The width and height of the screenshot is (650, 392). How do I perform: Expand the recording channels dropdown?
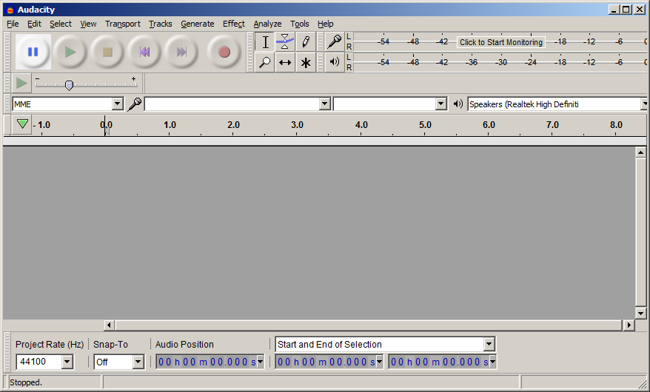tap(441, 104)
